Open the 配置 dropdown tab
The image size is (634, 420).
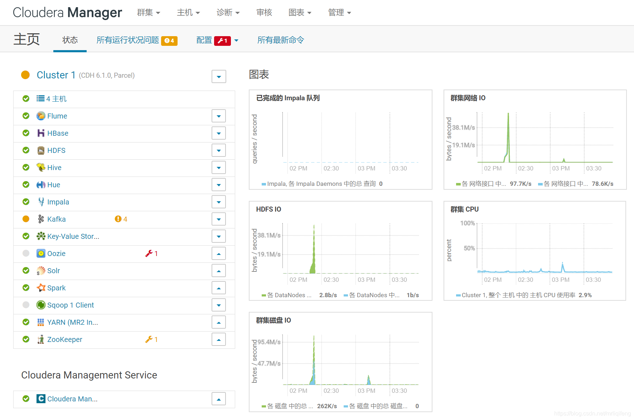pos(217,40)
